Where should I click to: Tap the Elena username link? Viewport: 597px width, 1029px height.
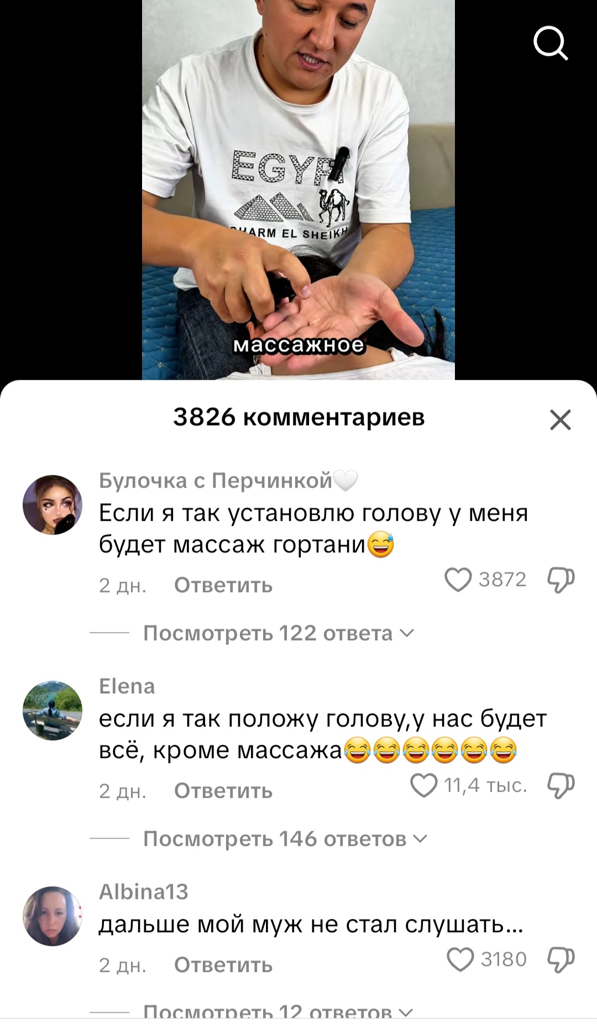coord(127,686)
